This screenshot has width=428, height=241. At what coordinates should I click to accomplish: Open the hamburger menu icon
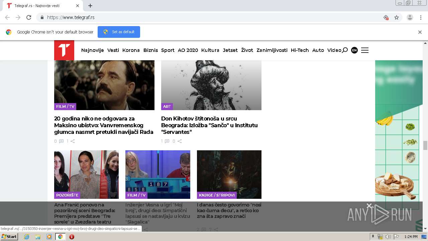tap(365, 50)
